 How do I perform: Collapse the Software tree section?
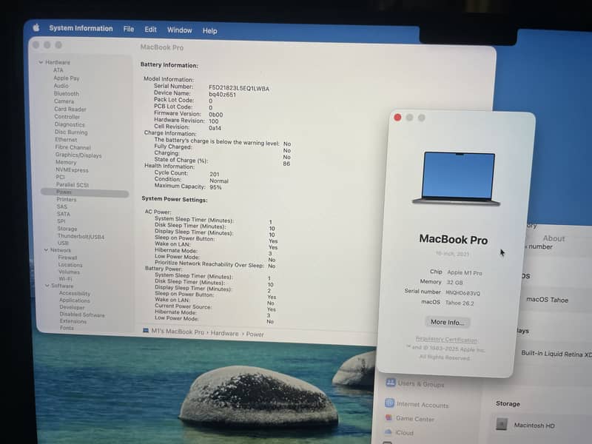[x=47, y=286]
